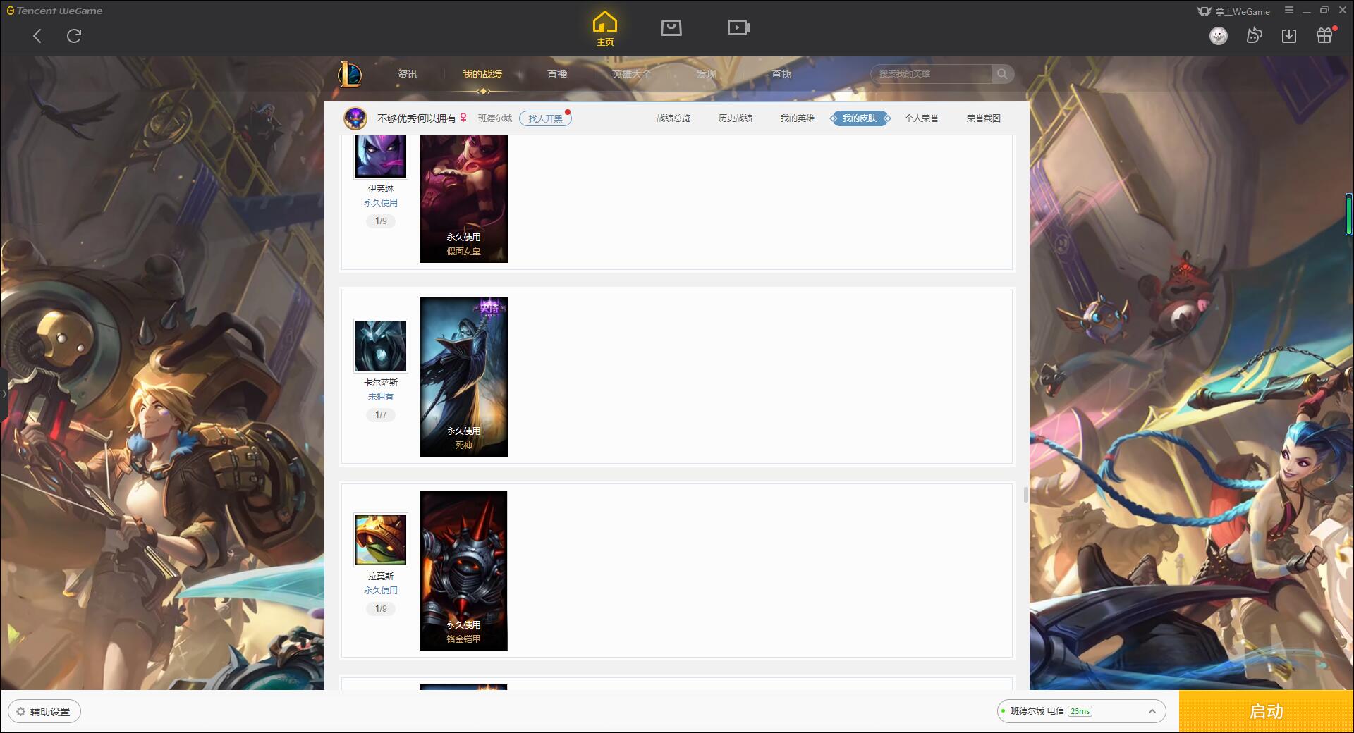
Task: Click 永久使用 label under 拉莫斯 name
Action: coord(381,591)
